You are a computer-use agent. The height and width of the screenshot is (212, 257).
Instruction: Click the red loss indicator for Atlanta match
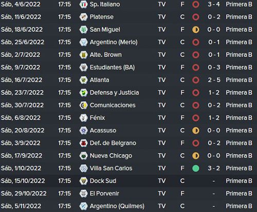point(196,80)
